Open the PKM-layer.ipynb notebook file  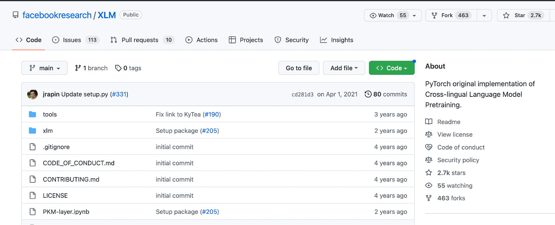66,212
